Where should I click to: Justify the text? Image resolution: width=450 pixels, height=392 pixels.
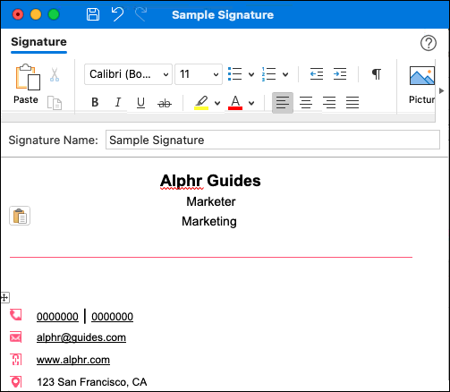pos(352,103)
